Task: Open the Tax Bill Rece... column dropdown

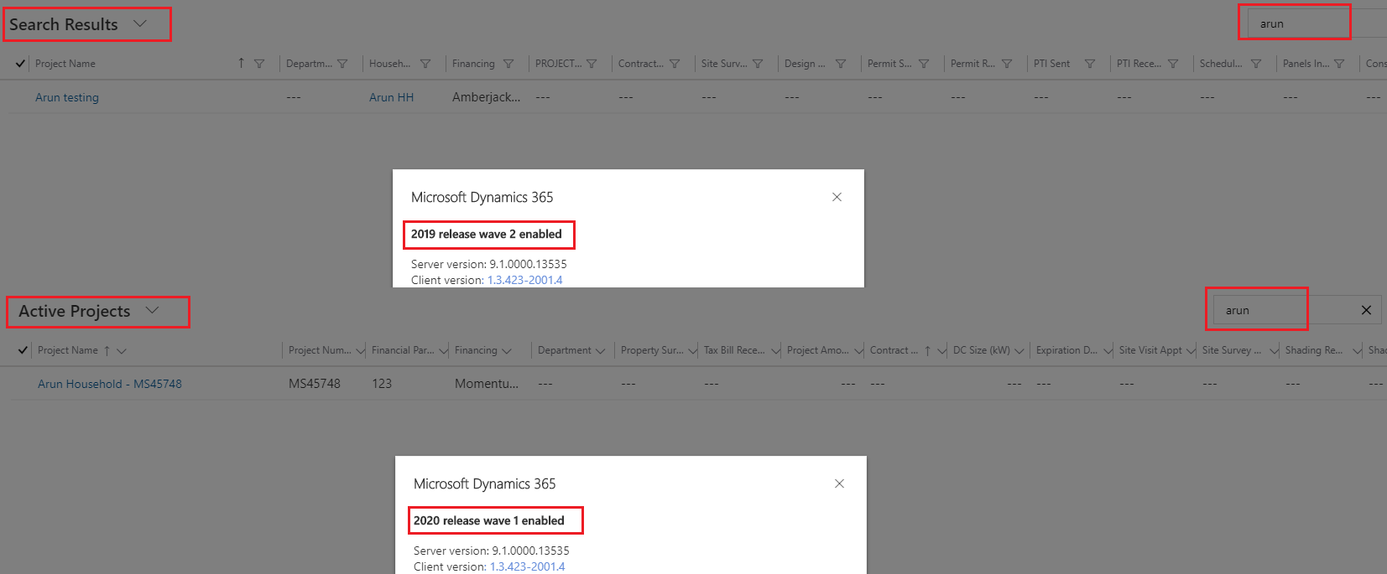Action: 775,351
